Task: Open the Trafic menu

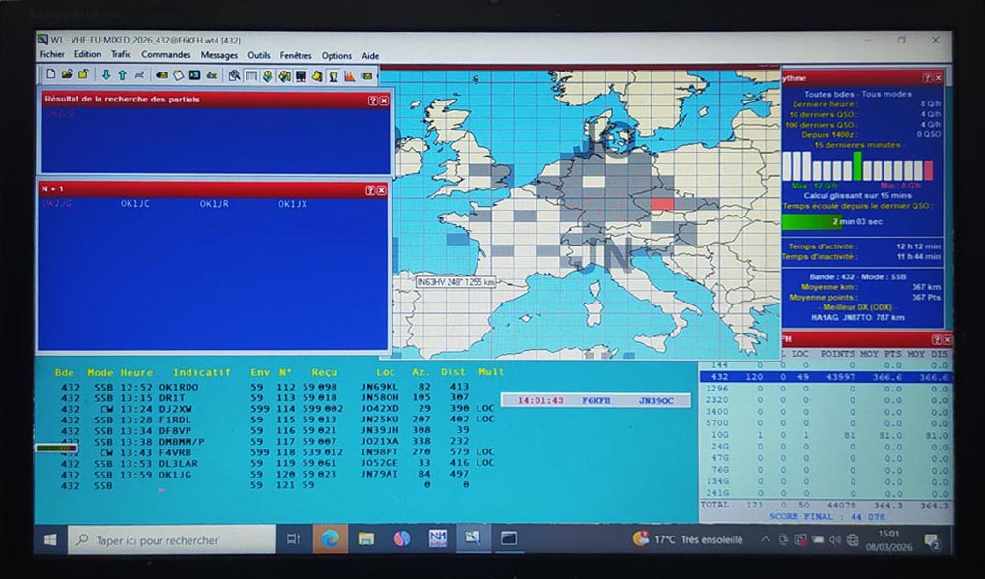Action: point(121,55)
